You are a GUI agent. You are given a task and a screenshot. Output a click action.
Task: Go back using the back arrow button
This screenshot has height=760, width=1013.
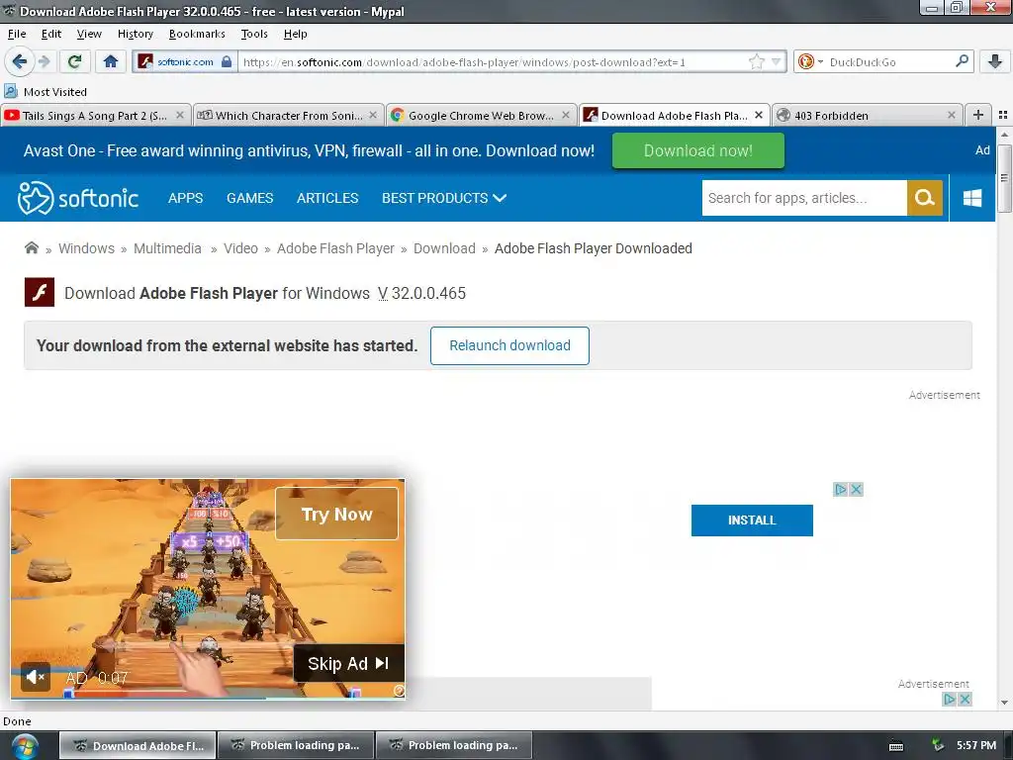coord(19,61)
